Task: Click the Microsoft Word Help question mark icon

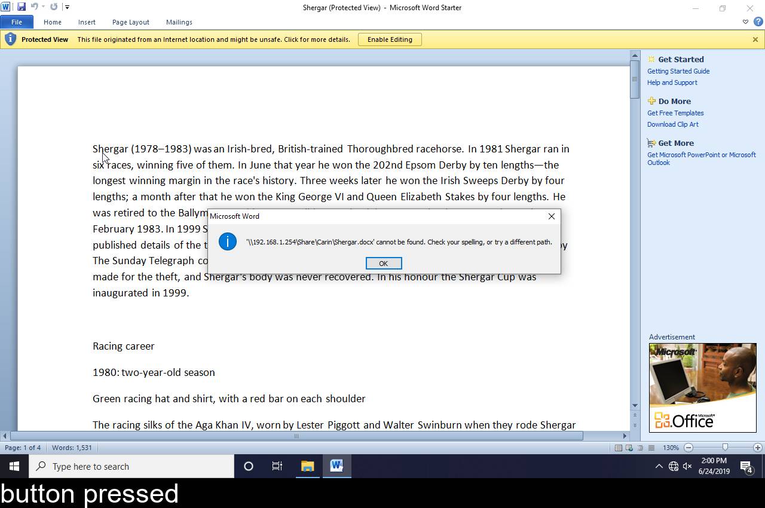Action: (758, 22)
